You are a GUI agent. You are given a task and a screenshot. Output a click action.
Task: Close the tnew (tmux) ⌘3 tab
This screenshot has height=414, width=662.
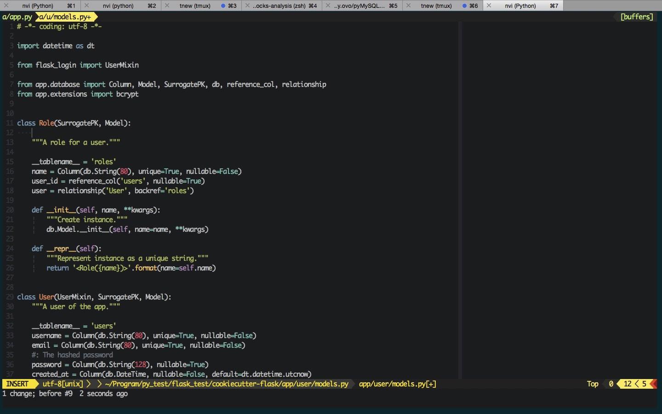coord(167,6)
